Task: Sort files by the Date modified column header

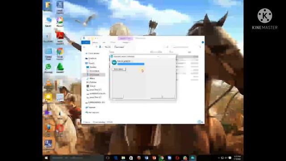Action: pos(156,52)
